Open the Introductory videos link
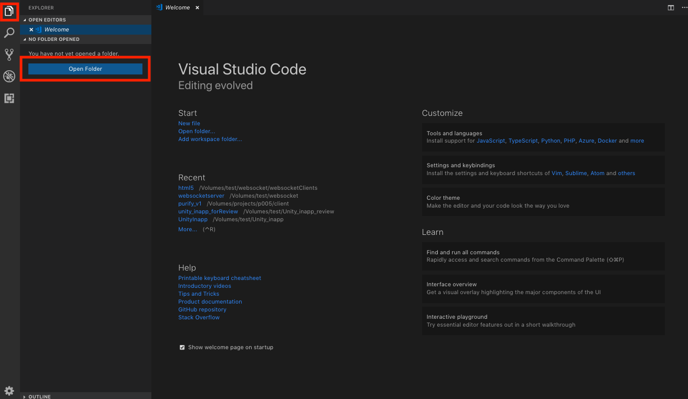This screenshot has height=399, width=688. [x=204, y=286]
